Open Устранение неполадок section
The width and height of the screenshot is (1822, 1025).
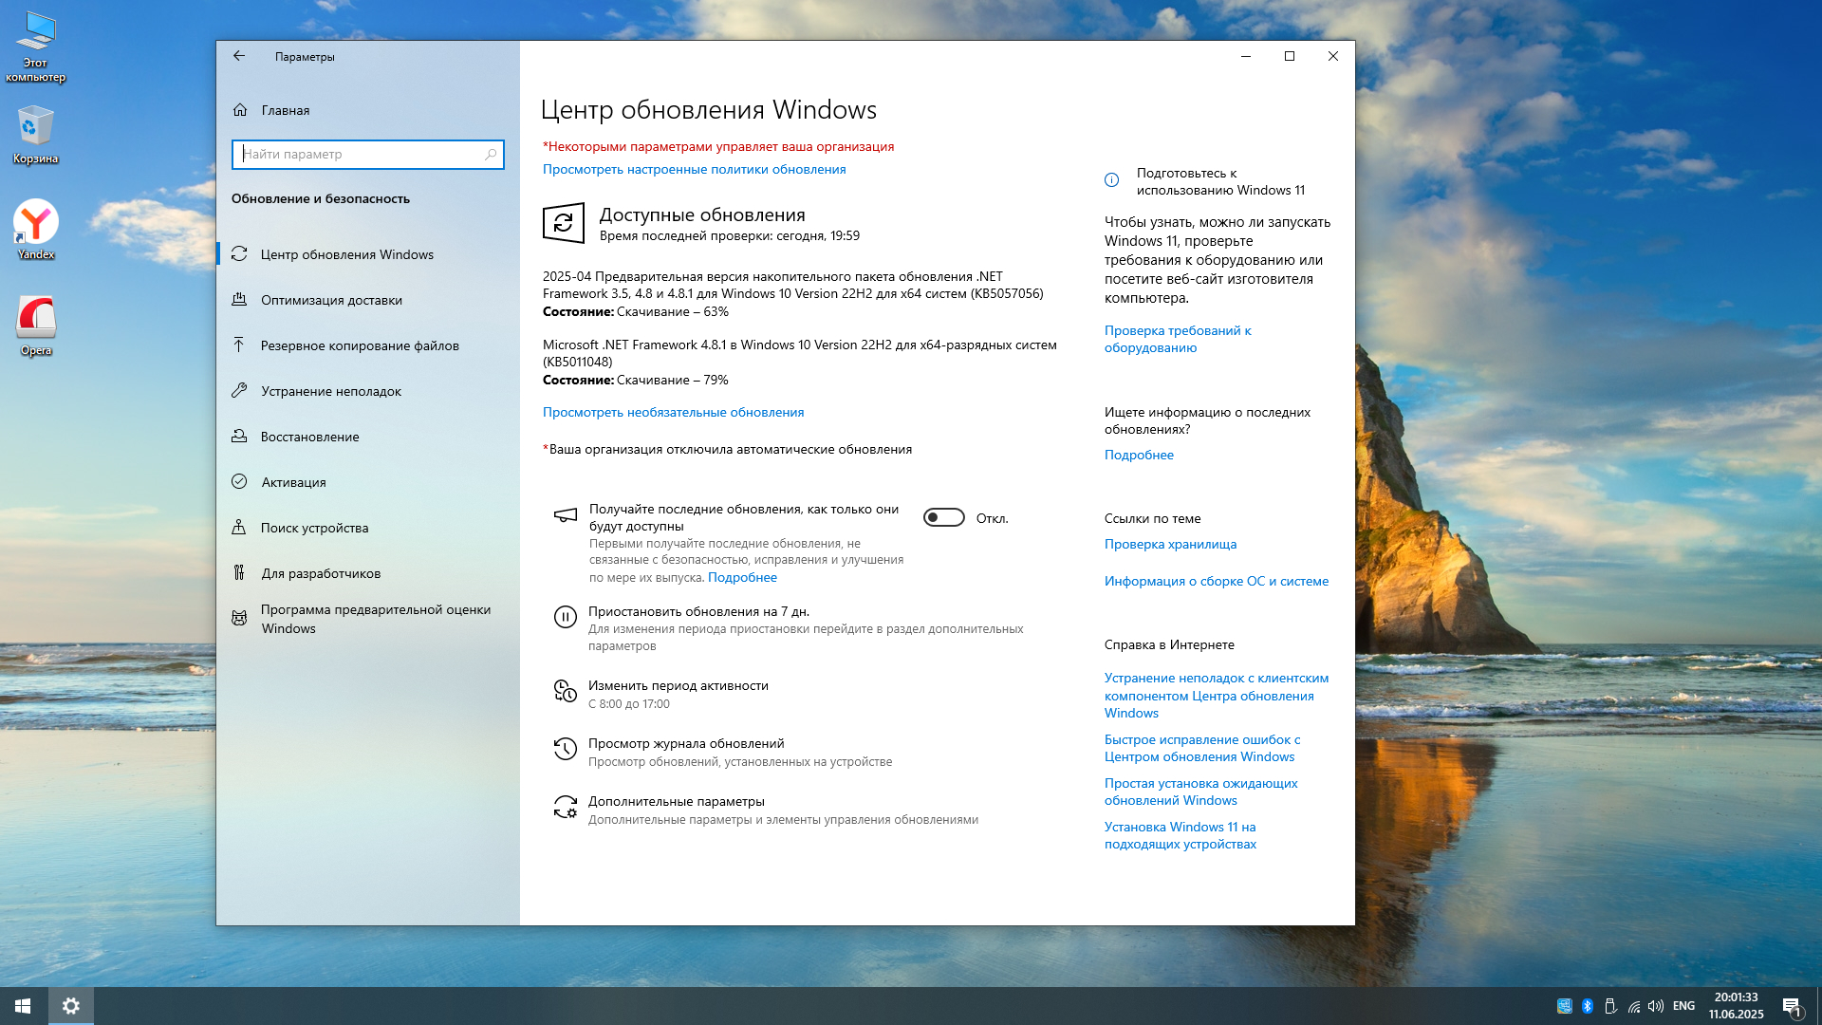(330, 391)
